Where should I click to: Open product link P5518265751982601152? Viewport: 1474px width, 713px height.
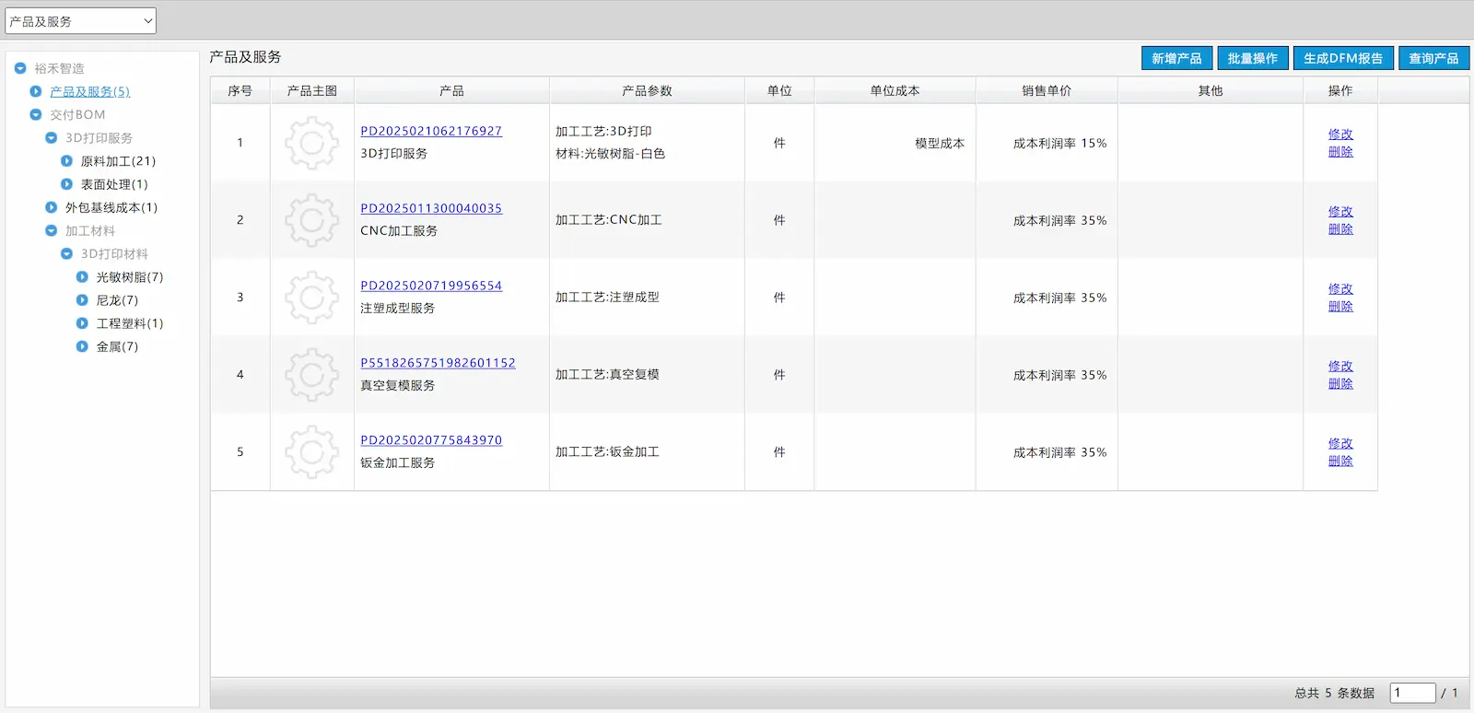[x=438, y=363]
